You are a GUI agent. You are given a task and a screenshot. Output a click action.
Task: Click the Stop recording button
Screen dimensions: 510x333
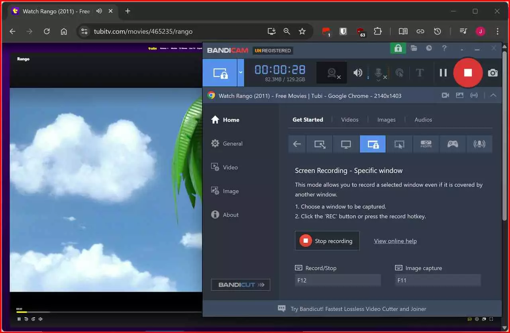point(327,241)
